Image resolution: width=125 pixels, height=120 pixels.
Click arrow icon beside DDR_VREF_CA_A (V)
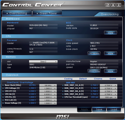click(63, 85)
